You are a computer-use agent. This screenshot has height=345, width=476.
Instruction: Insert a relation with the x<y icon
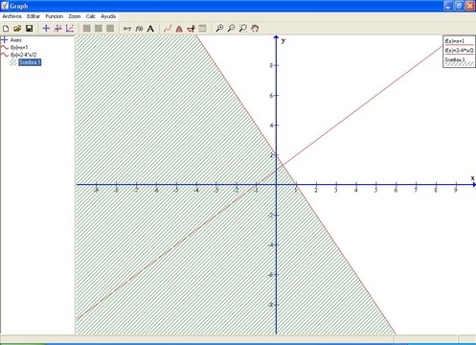click(127, 29)
